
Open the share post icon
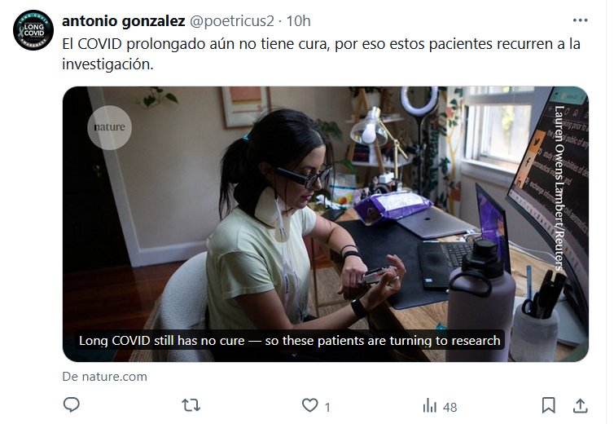point(581,405)
